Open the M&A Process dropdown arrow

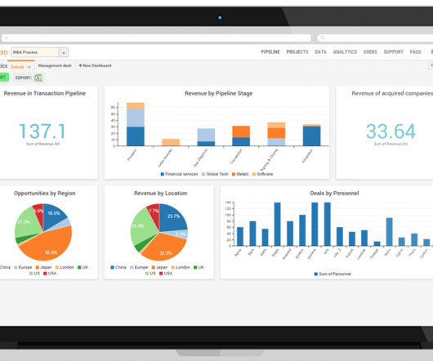(x=64, y=52)
